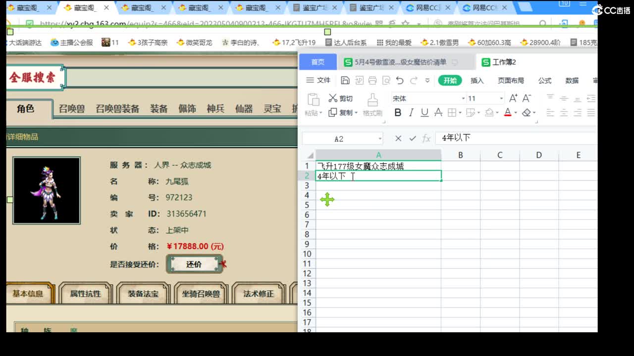Click the Decrease Font Size icon
Screen dimensions: 634x356
coord(527,98)
